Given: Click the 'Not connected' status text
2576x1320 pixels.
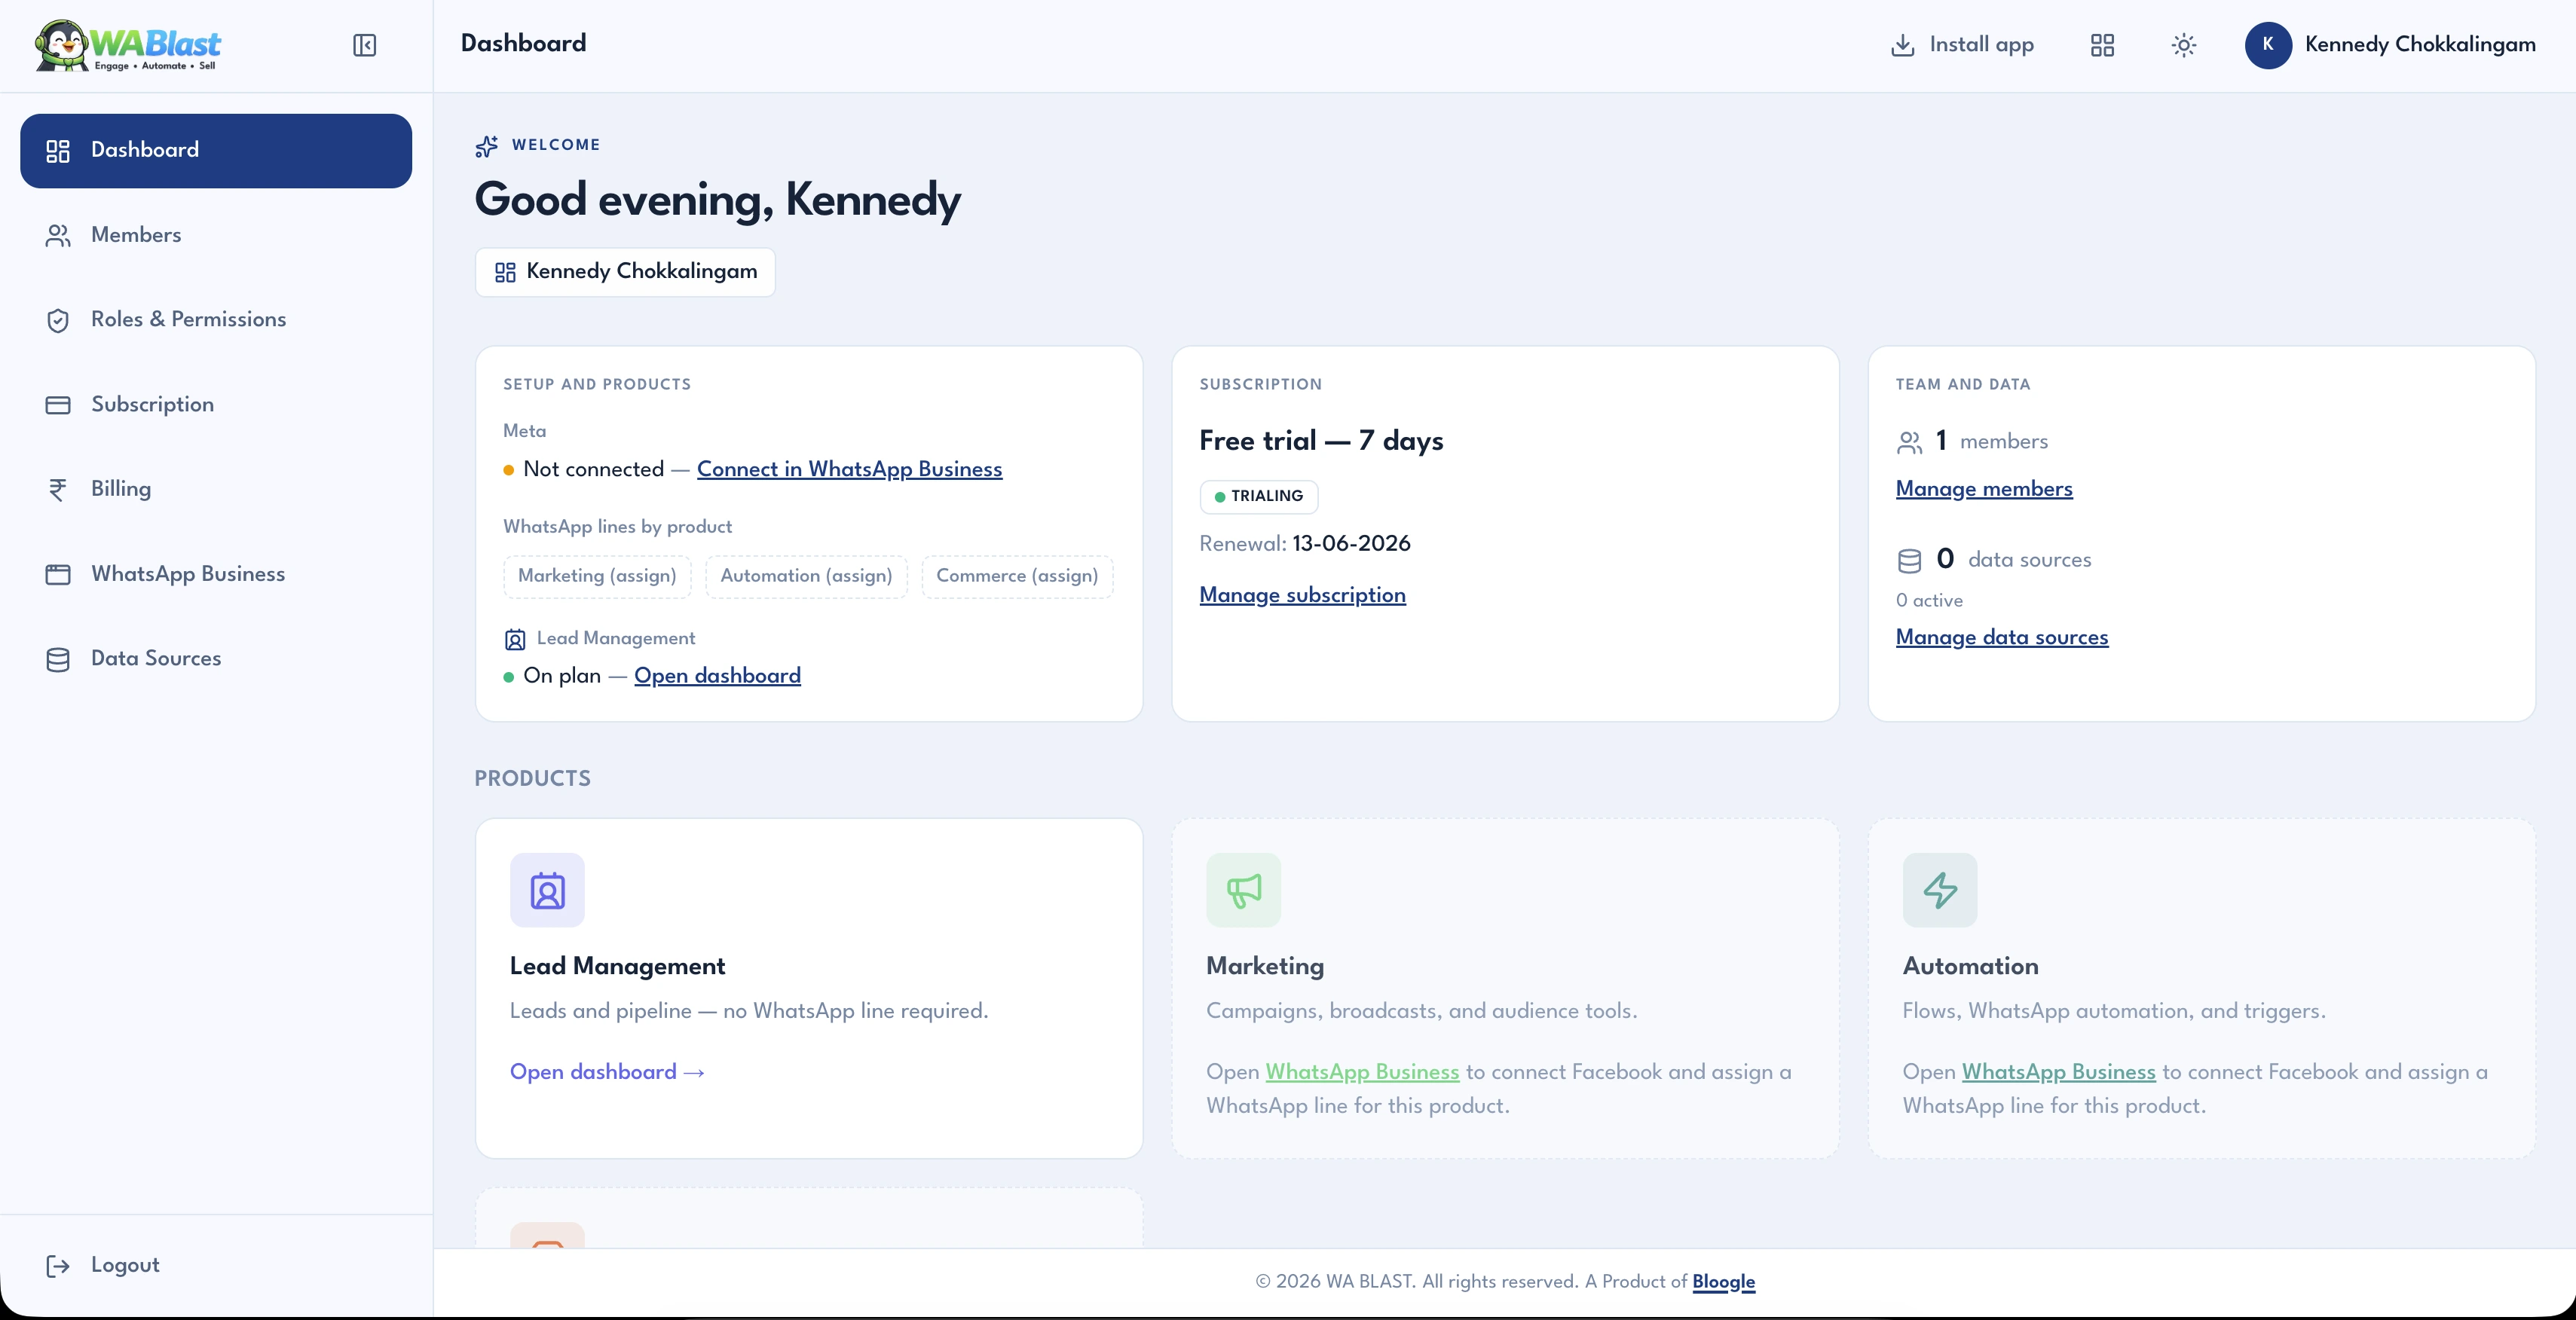Looking at the screenshot, I should [x=593, y=469].
